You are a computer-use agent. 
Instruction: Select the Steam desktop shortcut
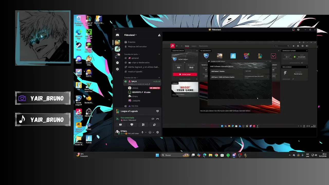pyautogui.click(x=79, y=47)
